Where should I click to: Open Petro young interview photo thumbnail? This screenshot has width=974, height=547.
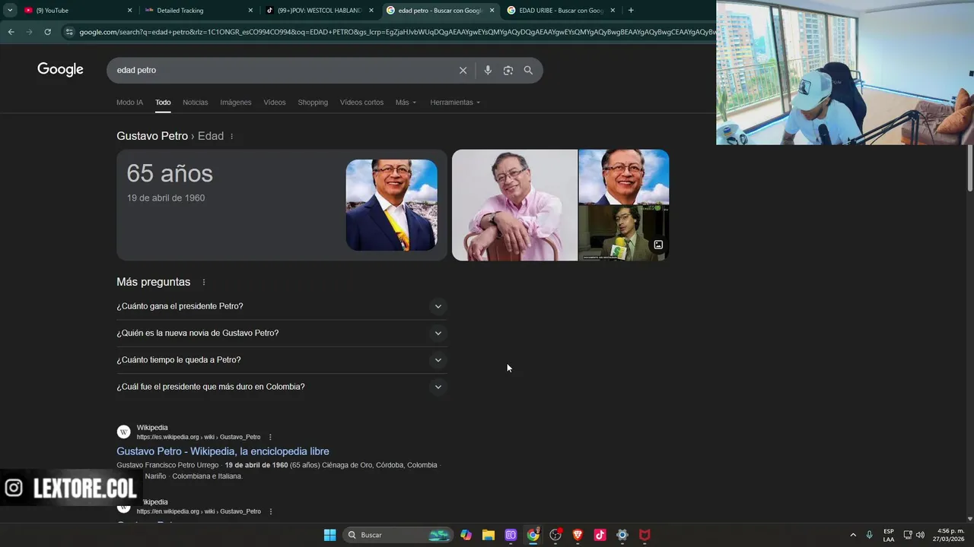pyautogui.click(x=623, y=233)
